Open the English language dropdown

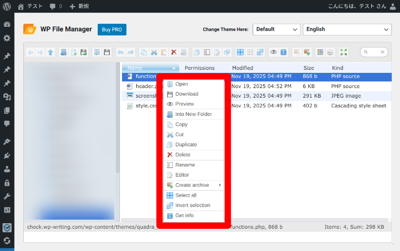point(347,29)
